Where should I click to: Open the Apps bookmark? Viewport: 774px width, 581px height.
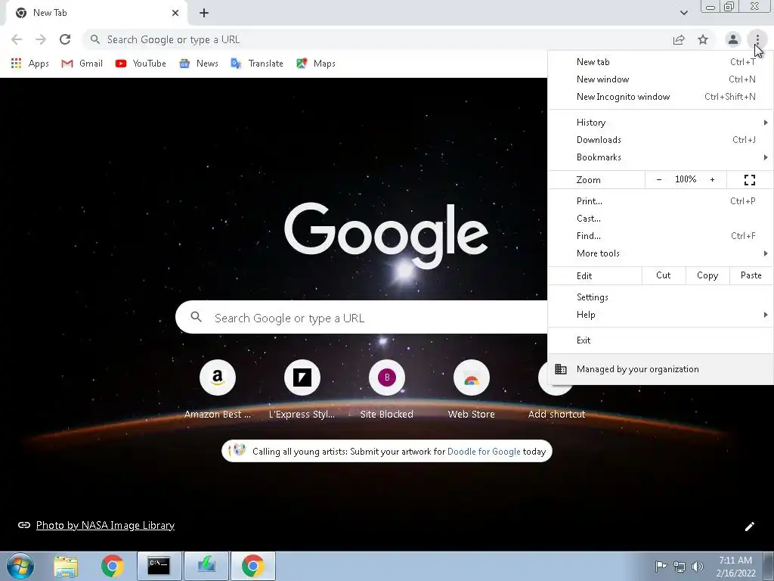(30, 64)
